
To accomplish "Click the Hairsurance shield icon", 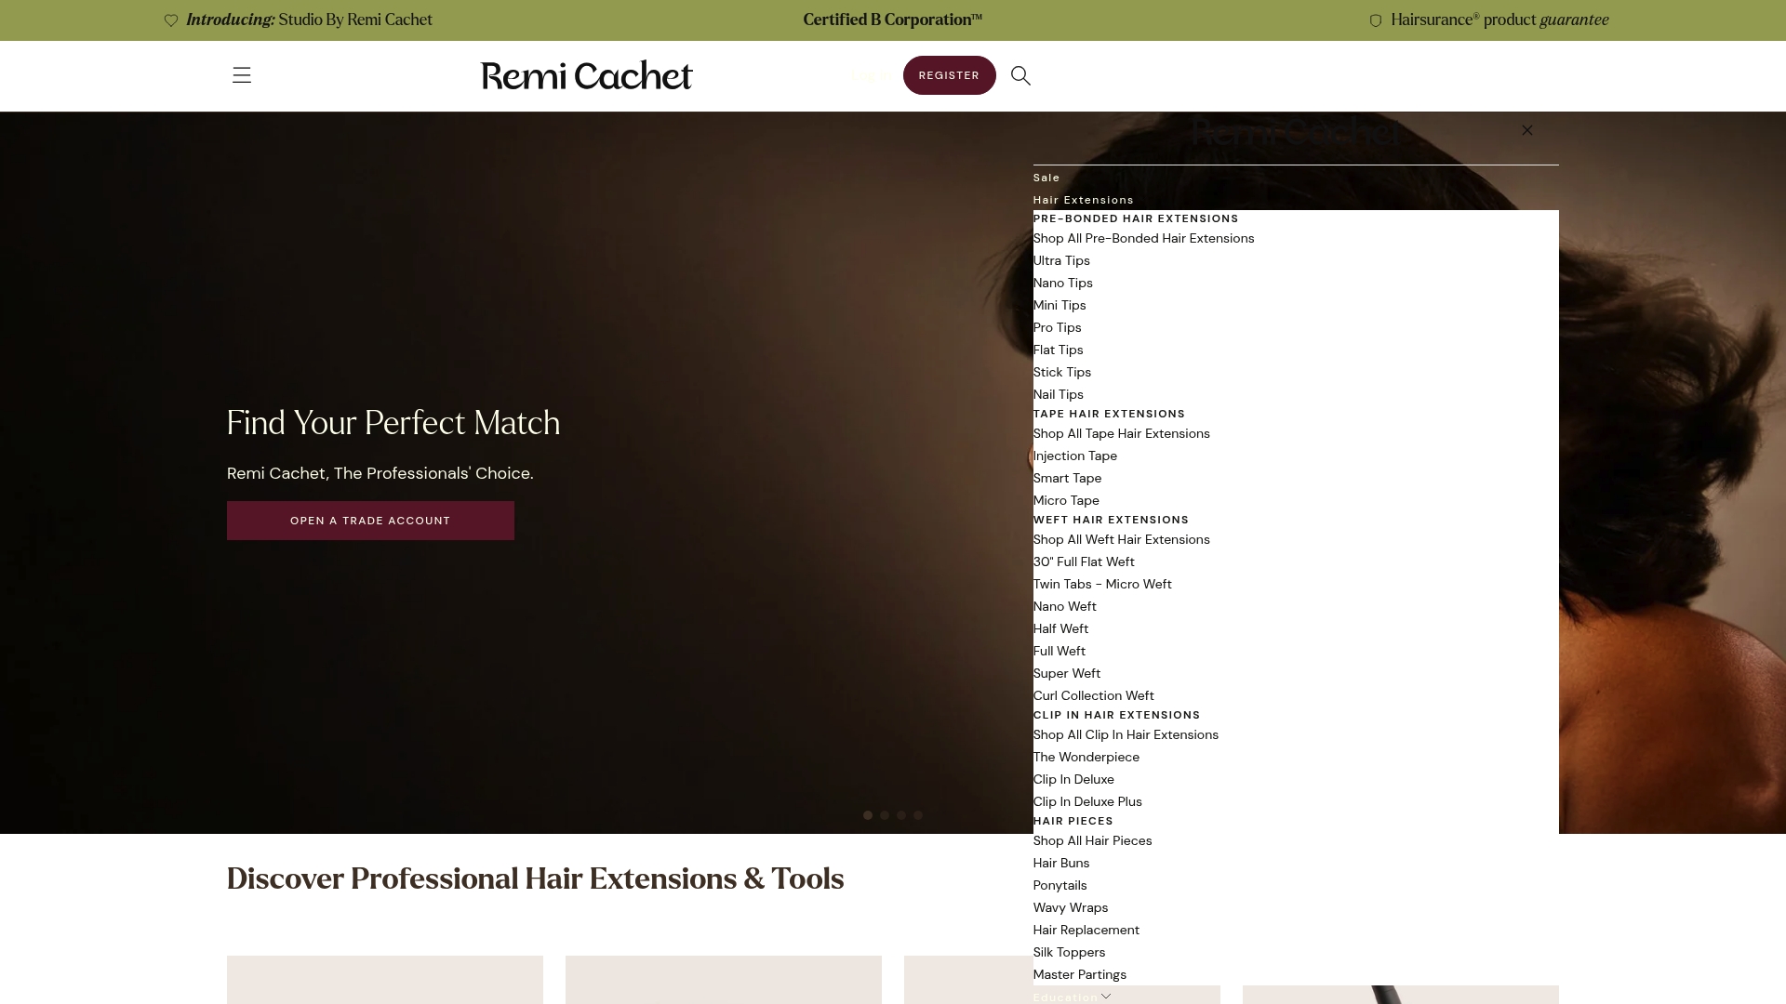I will tap(1376, 20).
